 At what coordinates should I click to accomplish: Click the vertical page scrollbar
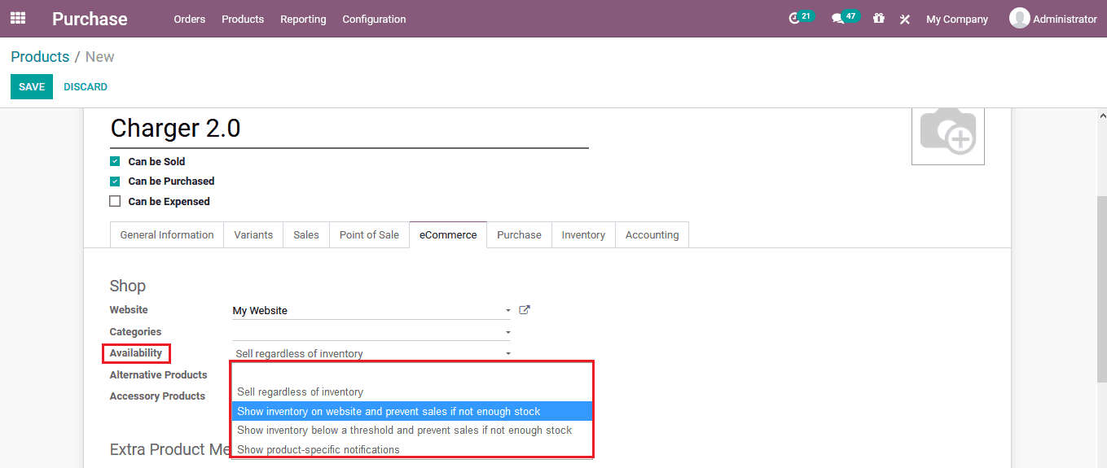click(1101, 288)
